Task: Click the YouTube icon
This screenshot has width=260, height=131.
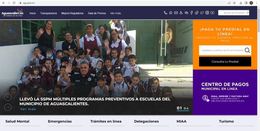Action: tap(213, 13)
